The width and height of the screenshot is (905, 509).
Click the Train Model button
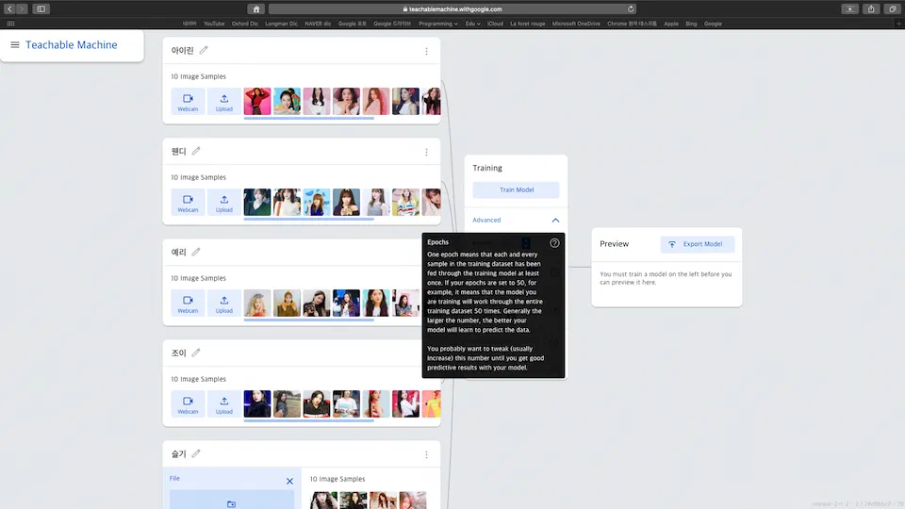(516, 189)
